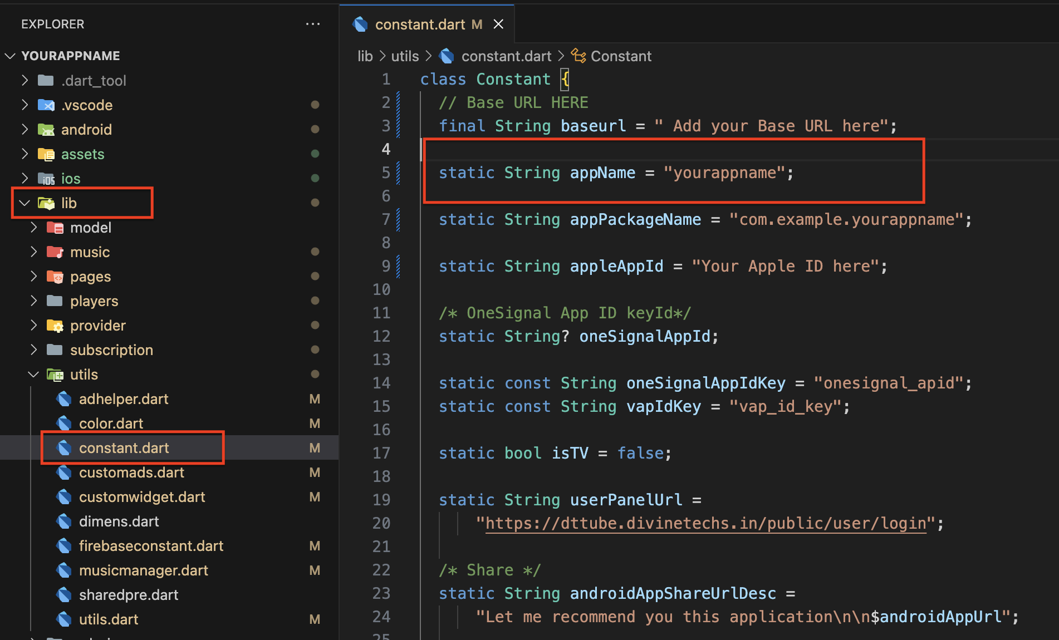Select utils in the breadcrumb path
This screenshot has width=1059, height=640.
405,56
